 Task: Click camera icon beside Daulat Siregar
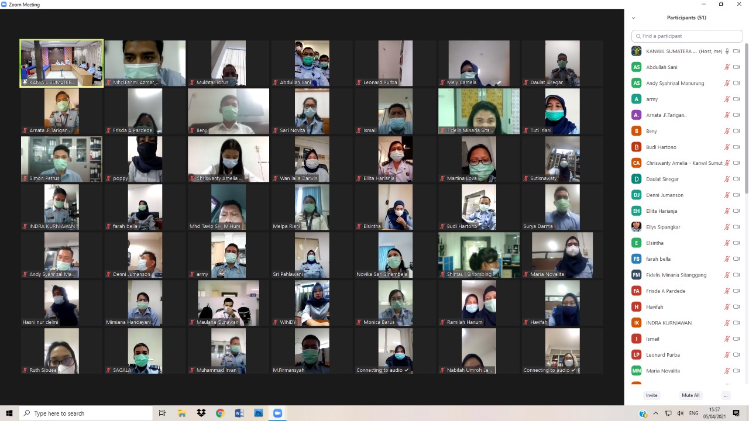[x=736, y=179]
